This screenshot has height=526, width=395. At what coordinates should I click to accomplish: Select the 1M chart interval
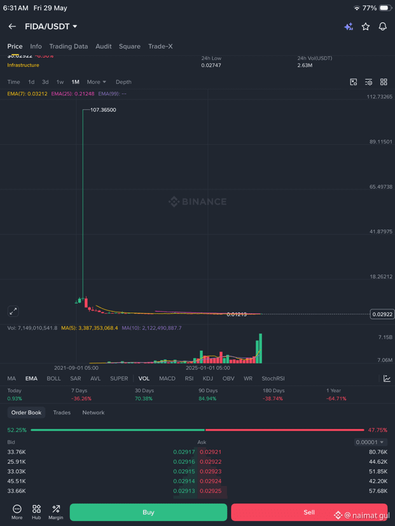tap(75, 82)
